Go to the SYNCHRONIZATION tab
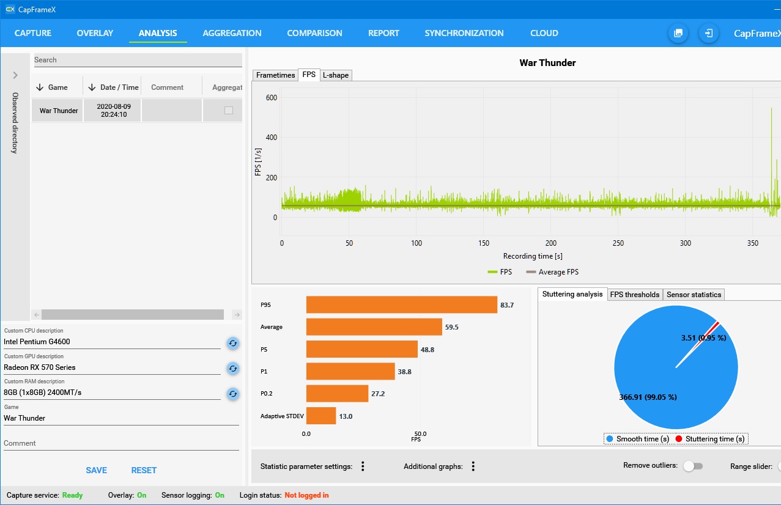Image resolution: width=781 pixels, height=505 pixels. click(464, 33)
